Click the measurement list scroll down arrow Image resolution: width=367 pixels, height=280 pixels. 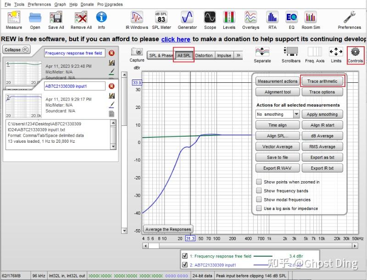pyautogui.click(x=124, y=231)
